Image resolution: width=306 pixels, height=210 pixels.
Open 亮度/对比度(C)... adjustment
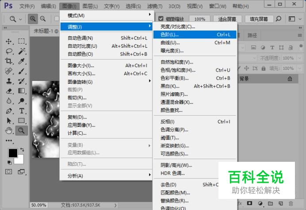[195, 27]
